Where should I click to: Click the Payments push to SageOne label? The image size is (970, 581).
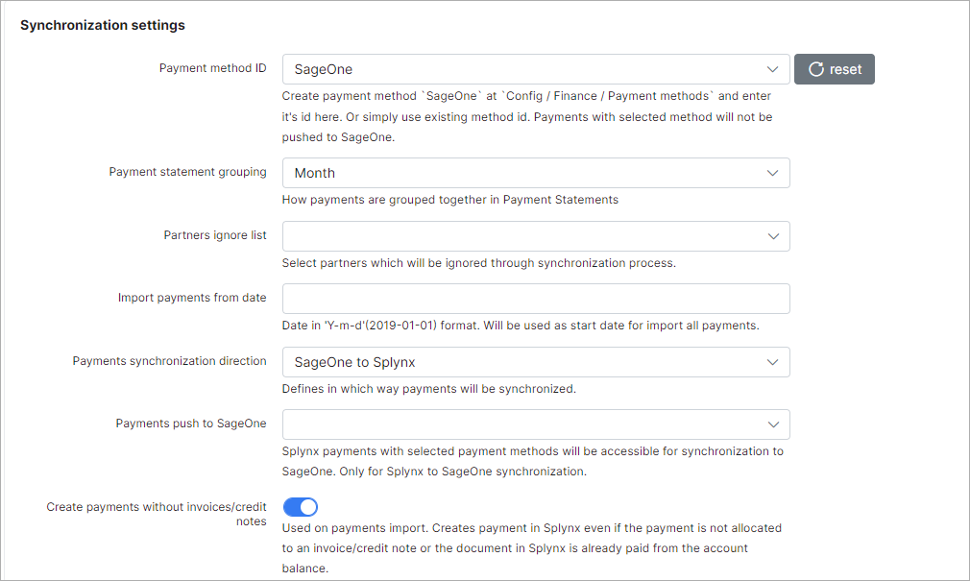pyautogui.click(x=191, y=424)
